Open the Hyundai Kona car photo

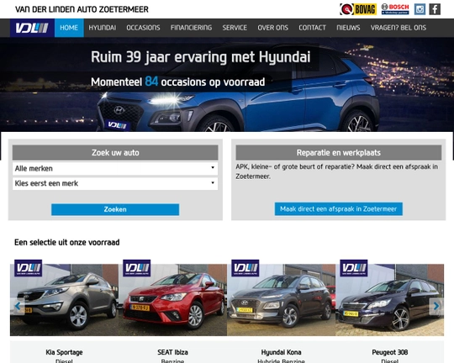[x=281, y=300]
